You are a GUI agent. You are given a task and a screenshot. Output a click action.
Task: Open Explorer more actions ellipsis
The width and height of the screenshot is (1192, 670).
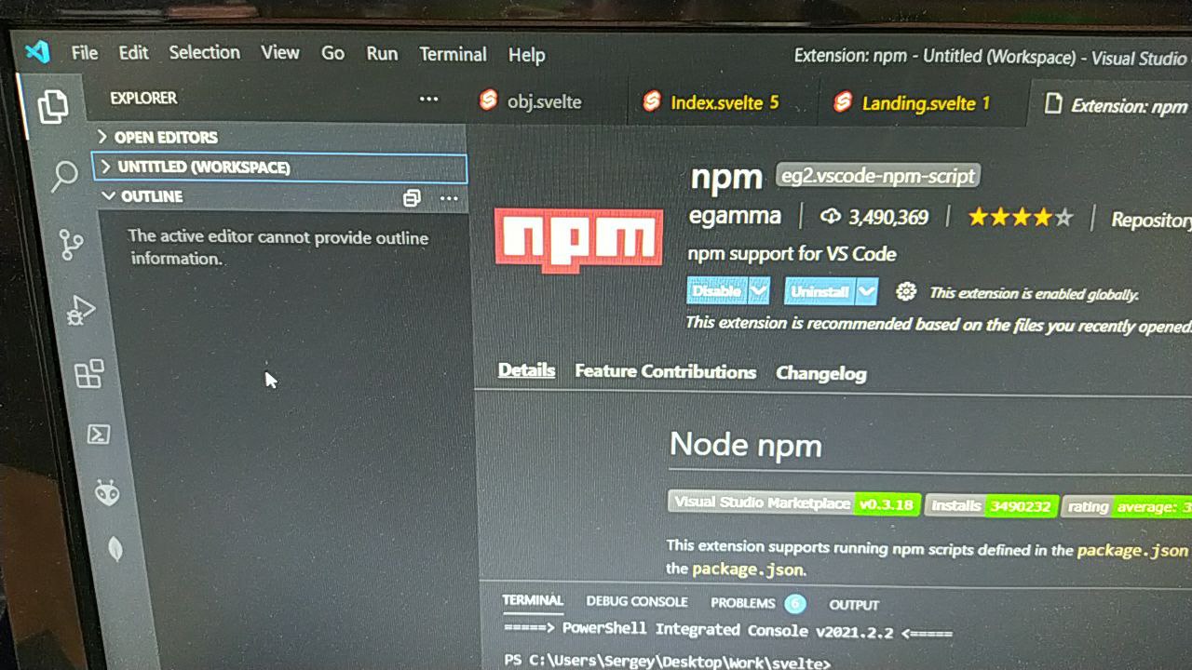(x=428, y=99)
